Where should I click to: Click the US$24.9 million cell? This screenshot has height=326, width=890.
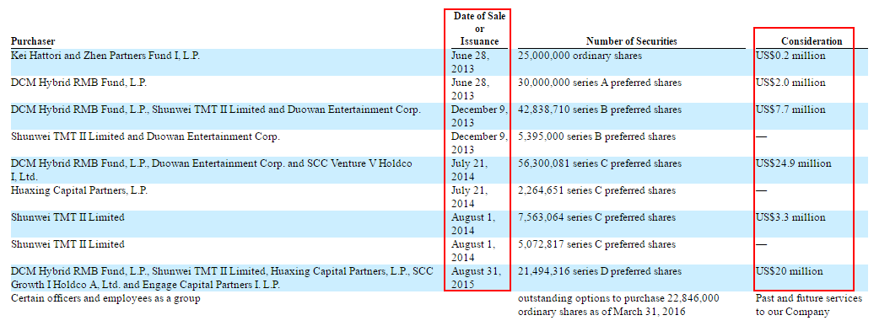click(x=794, y=164)
